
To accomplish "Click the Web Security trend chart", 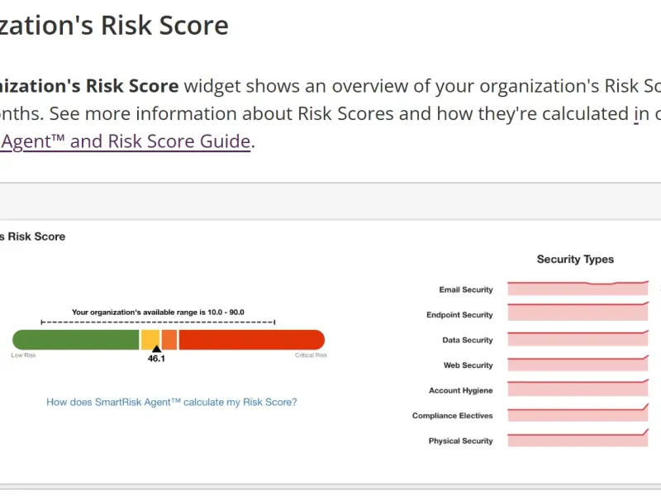I will 578,364.
